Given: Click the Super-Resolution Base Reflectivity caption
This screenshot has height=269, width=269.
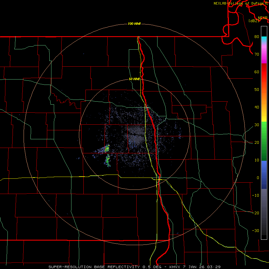Looking at the screenshot, I should tap(134, 267).
